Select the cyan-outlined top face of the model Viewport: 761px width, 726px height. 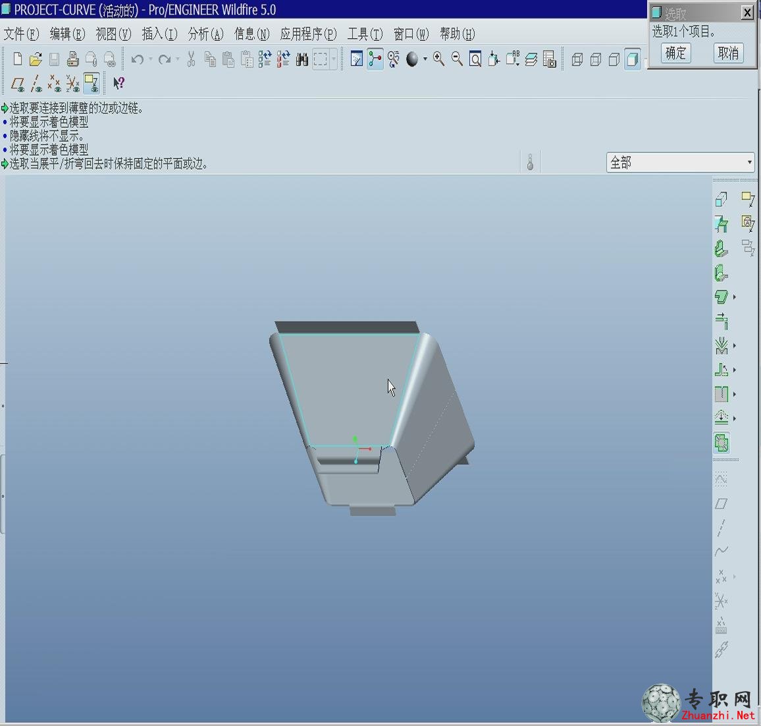349,389
